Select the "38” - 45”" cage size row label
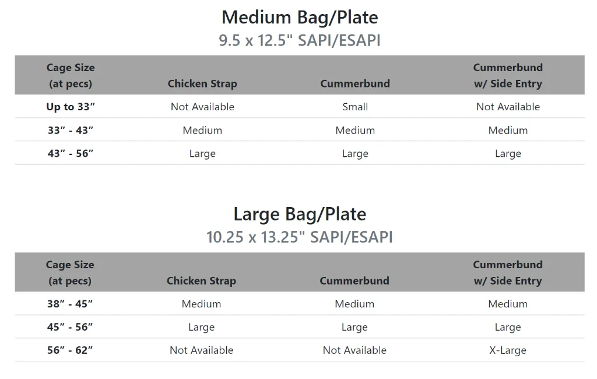597x379 pixels. point(70,304)
